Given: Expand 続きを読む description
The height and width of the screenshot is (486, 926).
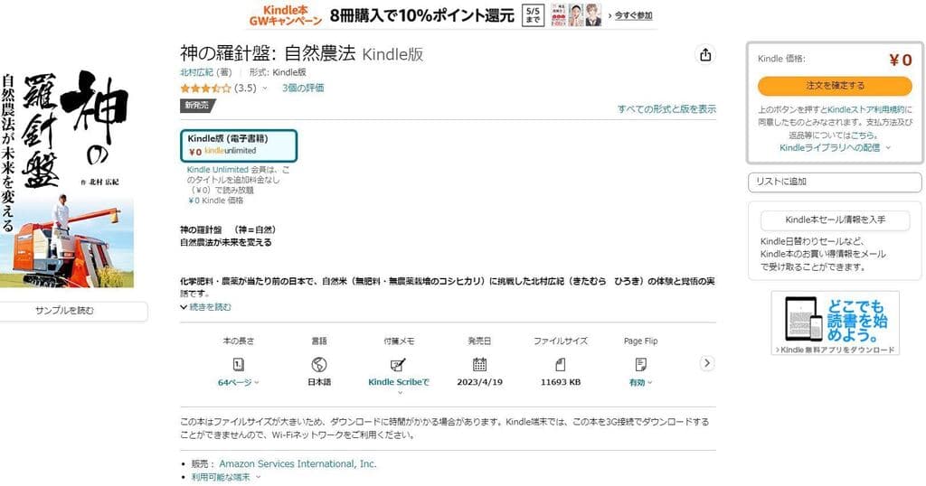Looking at the screenshot, I should [x=205, y=307].
